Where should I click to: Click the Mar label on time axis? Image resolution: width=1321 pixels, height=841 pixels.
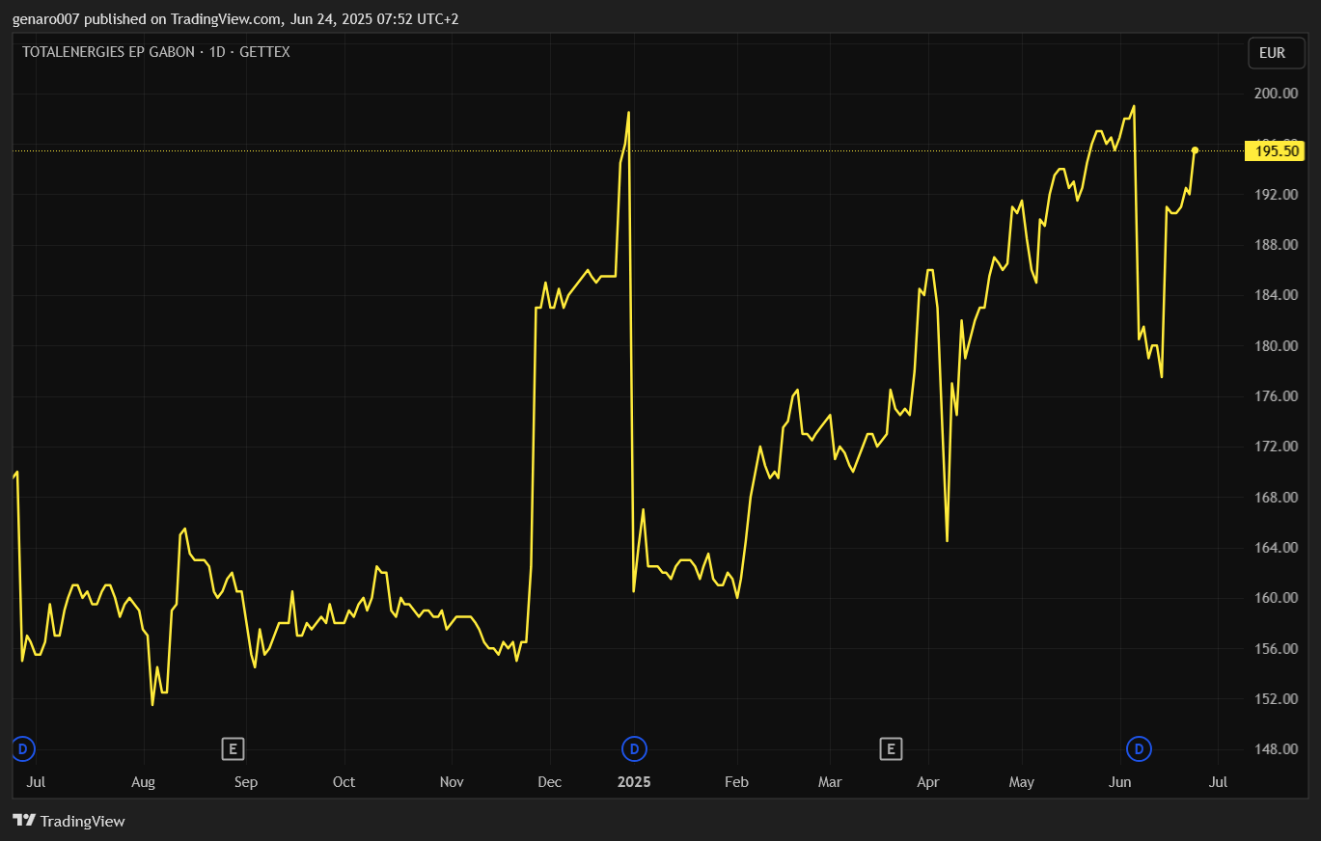point(830,782)
